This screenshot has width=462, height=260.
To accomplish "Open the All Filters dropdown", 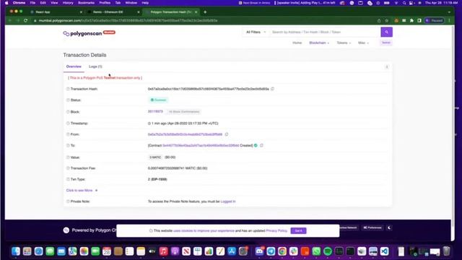I will point(256,32).
